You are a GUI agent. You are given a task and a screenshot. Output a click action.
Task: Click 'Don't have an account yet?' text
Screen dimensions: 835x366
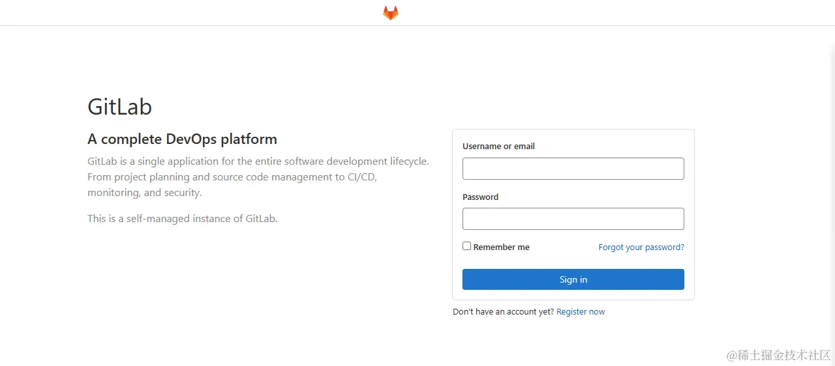(x=503, y=312)
